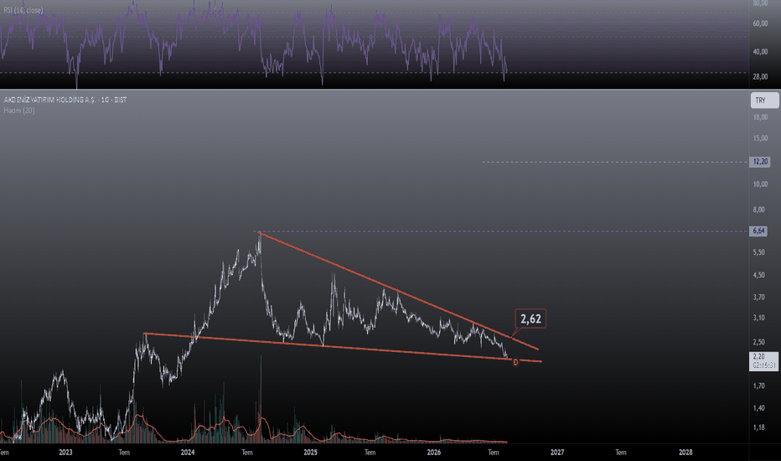This screenshot has width=781, height=461.
Task: Click the 28,00 value on RSI axis
Action: 760,76
